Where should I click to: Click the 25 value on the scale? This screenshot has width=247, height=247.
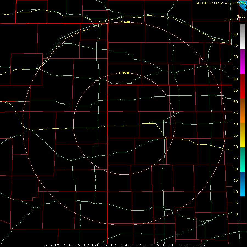coord(236,158)
